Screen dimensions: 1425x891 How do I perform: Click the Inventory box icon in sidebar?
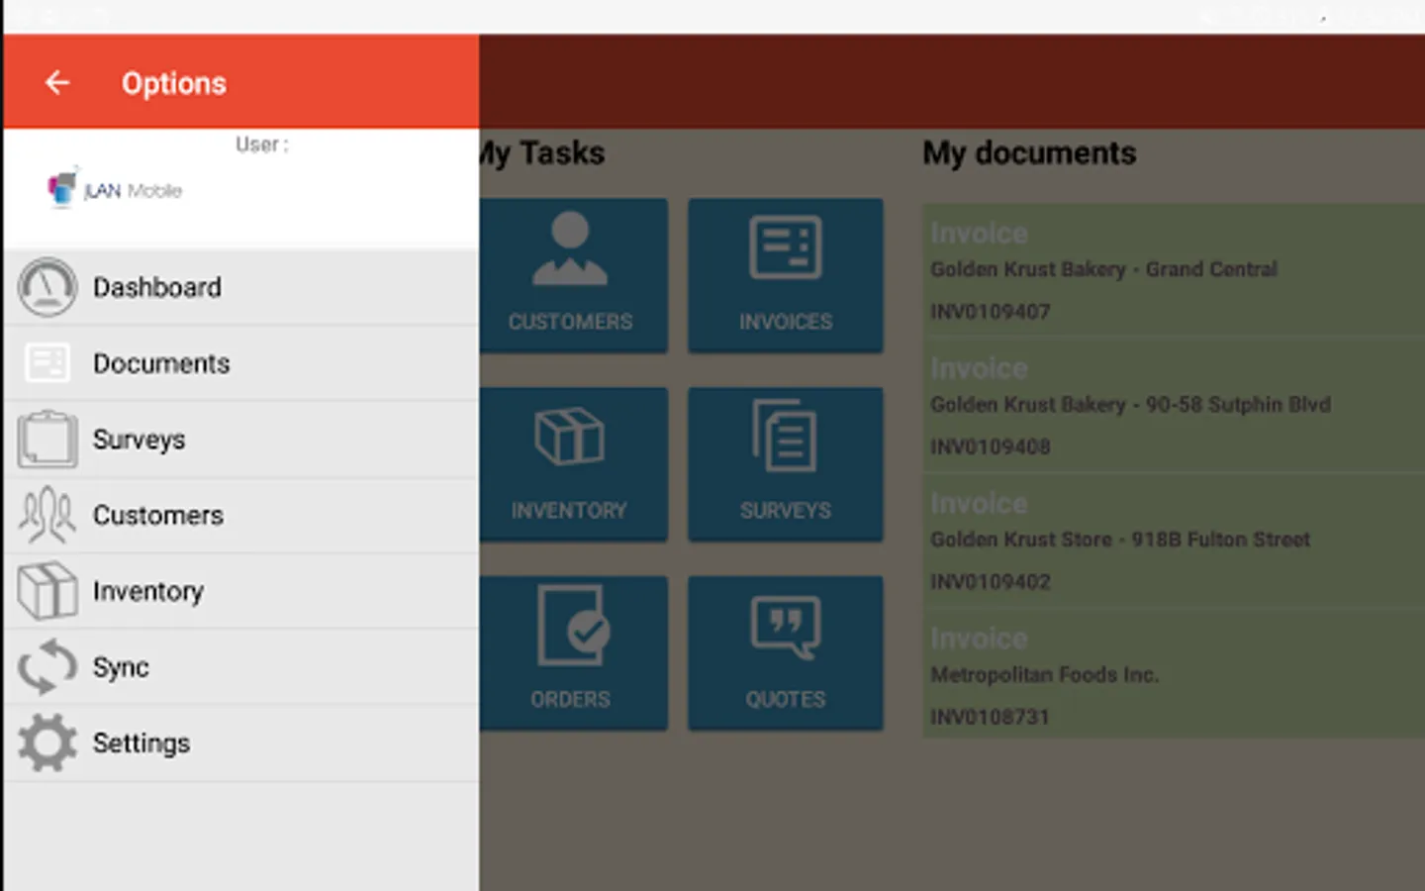[47, 591]
